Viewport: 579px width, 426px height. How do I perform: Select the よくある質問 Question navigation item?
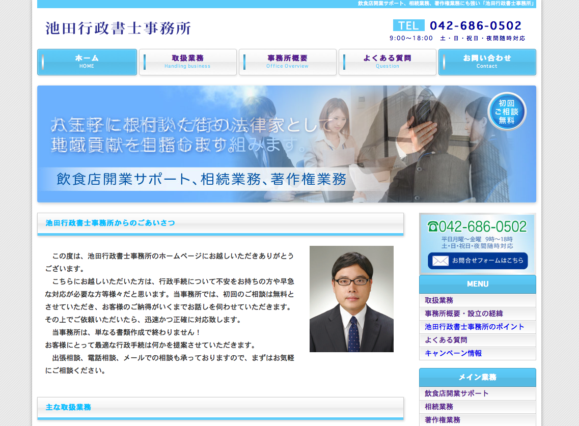(x=388, y=62)
